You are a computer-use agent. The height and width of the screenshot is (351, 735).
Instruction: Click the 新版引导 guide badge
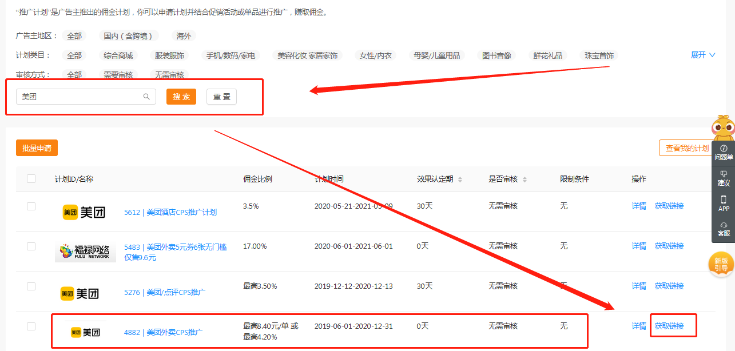[721, 264]
